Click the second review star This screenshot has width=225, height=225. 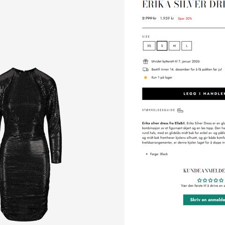click(x=205, y=180)
